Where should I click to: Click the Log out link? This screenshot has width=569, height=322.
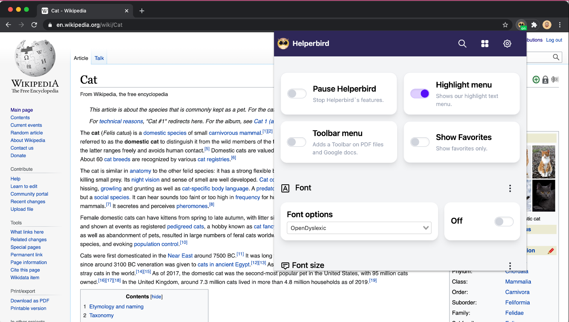pyautogui.click(x=554, y=40)
